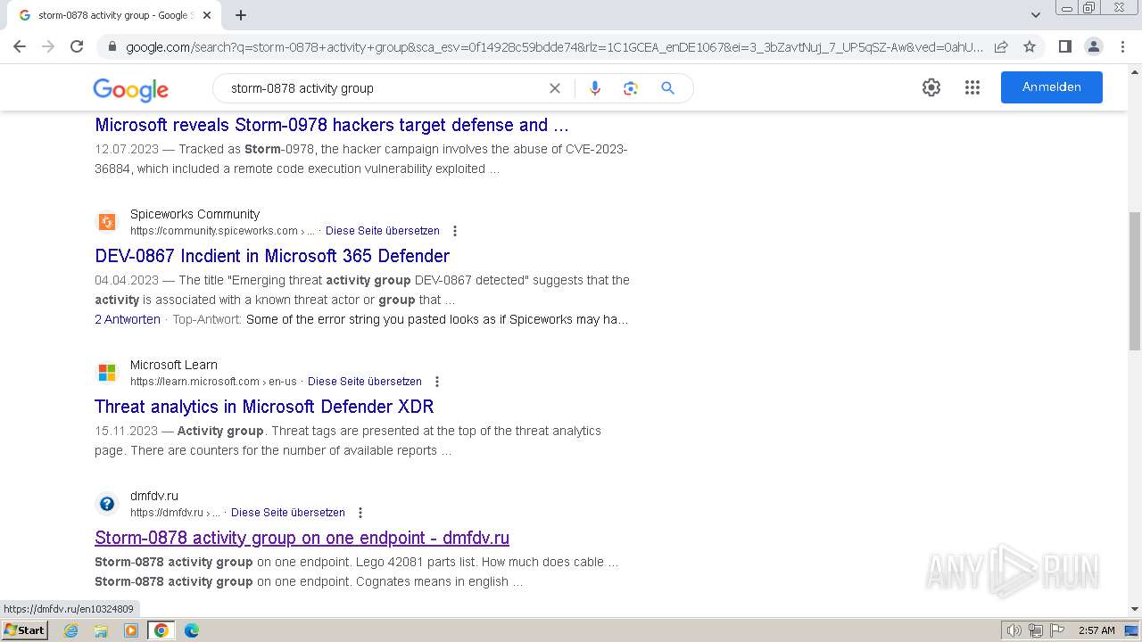This screenshot has height=642, width=1142.
Task: Go to Google homepage via logo
Action: 130,89
